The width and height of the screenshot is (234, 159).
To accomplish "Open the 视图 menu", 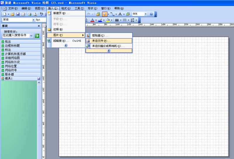I will [x=39, y=8].
